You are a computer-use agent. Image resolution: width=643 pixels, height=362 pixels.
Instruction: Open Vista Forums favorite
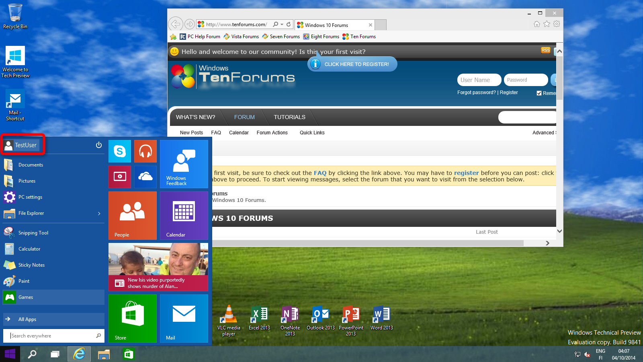pos(241,37)
